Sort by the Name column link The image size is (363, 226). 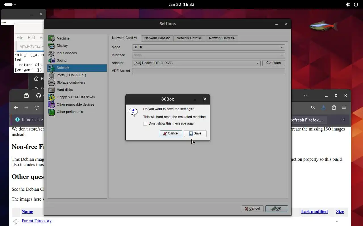[27, 212]
